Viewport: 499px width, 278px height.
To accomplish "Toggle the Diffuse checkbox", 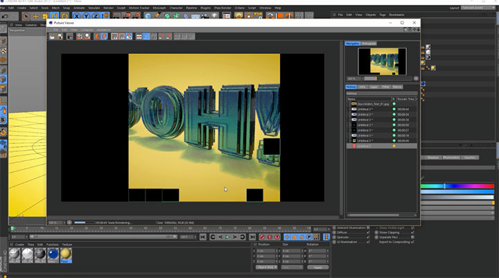I will pos(368,232).
